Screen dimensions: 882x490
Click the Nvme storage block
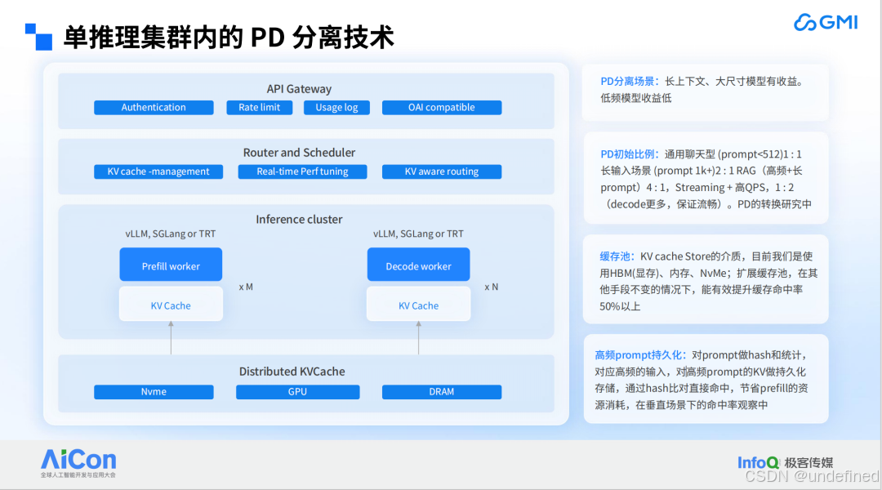click(x=154, y=392)
